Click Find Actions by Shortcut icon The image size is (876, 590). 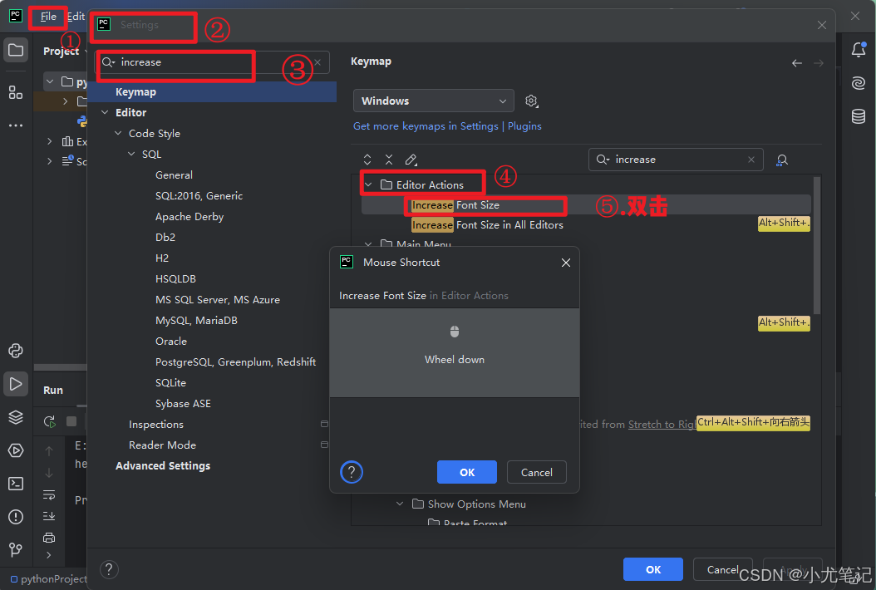tap(782, 160)
